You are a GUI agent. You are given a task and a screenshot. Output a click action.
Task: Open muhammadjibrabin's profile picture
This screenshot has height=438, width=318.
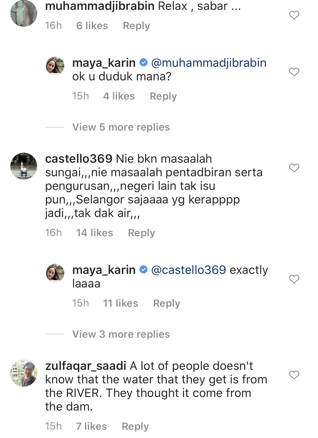[x=24, y=13]
